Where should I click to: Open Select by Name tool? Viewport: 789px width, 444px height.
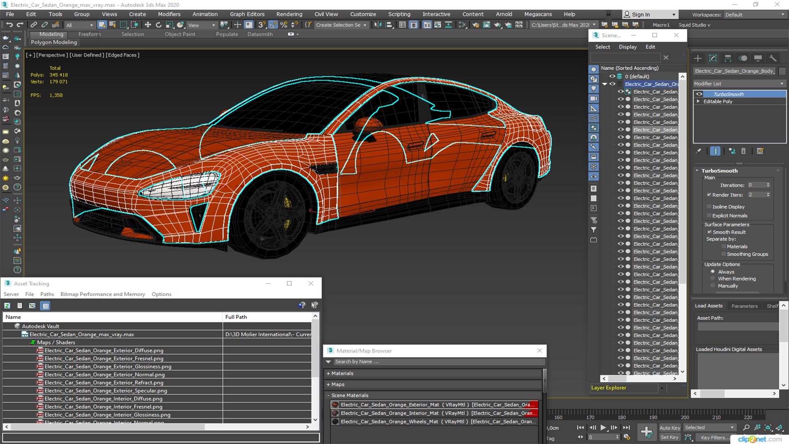point(113,25)
